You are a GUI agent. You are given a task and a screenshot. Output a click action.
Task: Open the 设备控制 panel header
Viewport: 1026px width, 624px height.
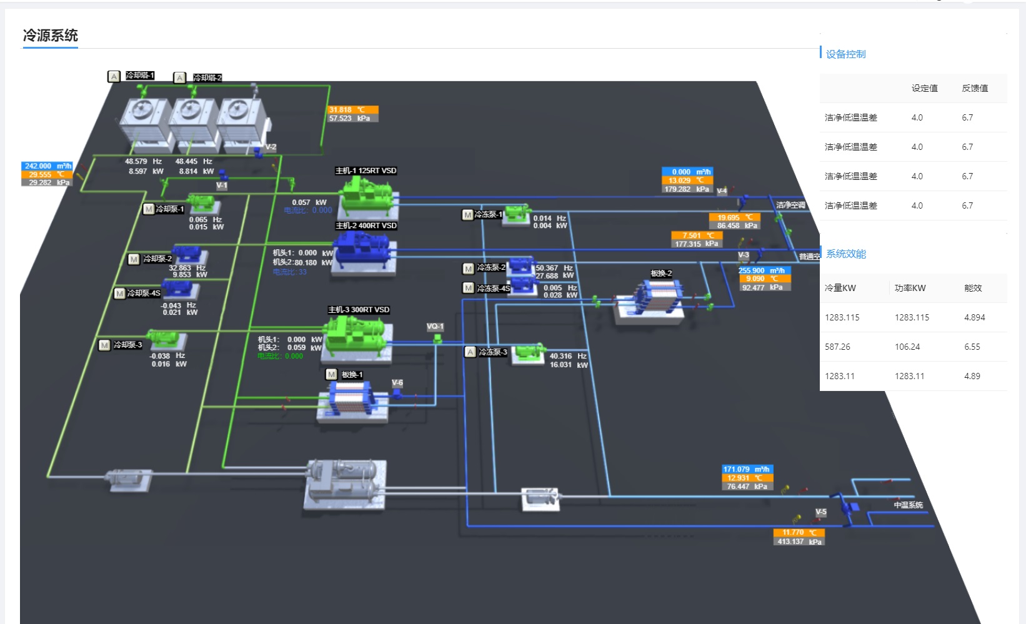(845, 54)
